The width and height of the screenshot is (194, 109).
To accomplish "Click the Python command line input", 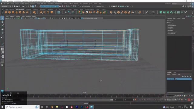I will (x=109, y=104).
